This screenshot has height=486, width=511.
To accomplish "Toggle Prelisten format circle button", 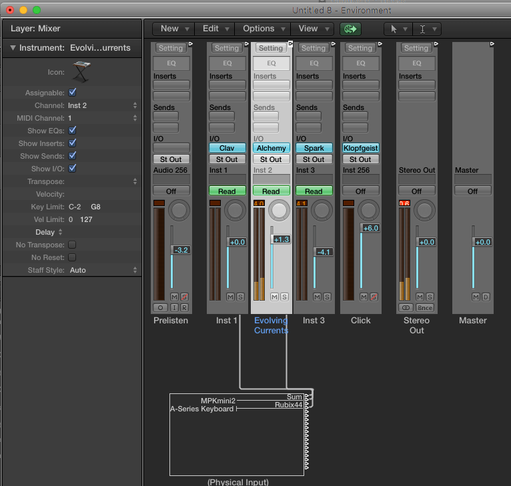I will 160,307.
